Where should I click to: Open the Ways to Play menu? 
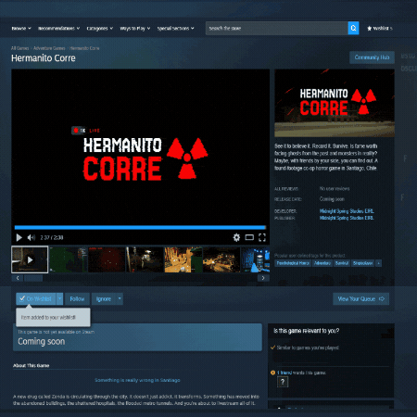pos(135,29)
